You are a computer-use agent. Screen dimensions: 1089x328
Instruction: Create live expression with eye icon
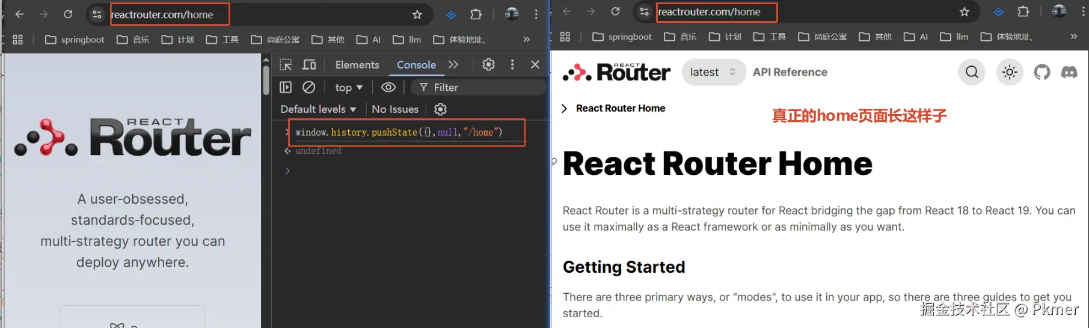pos(388,87)
